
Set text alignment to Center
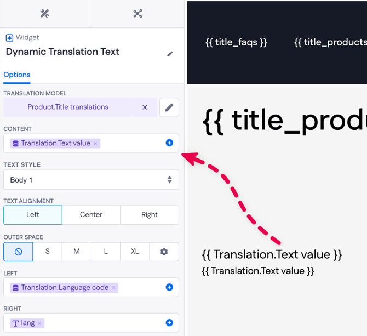[x=91, y=215]
